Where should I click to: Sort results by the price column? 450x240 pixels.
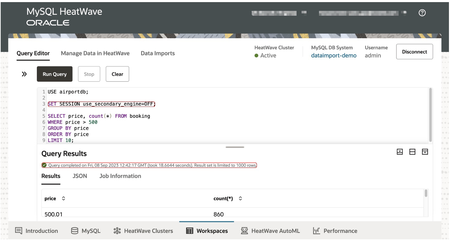tap(64, 198)
